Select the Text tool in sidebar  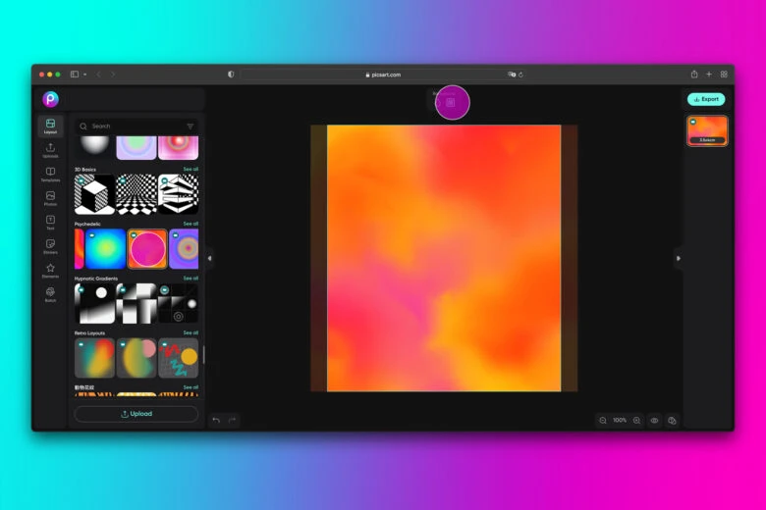[x=50, y=222]
